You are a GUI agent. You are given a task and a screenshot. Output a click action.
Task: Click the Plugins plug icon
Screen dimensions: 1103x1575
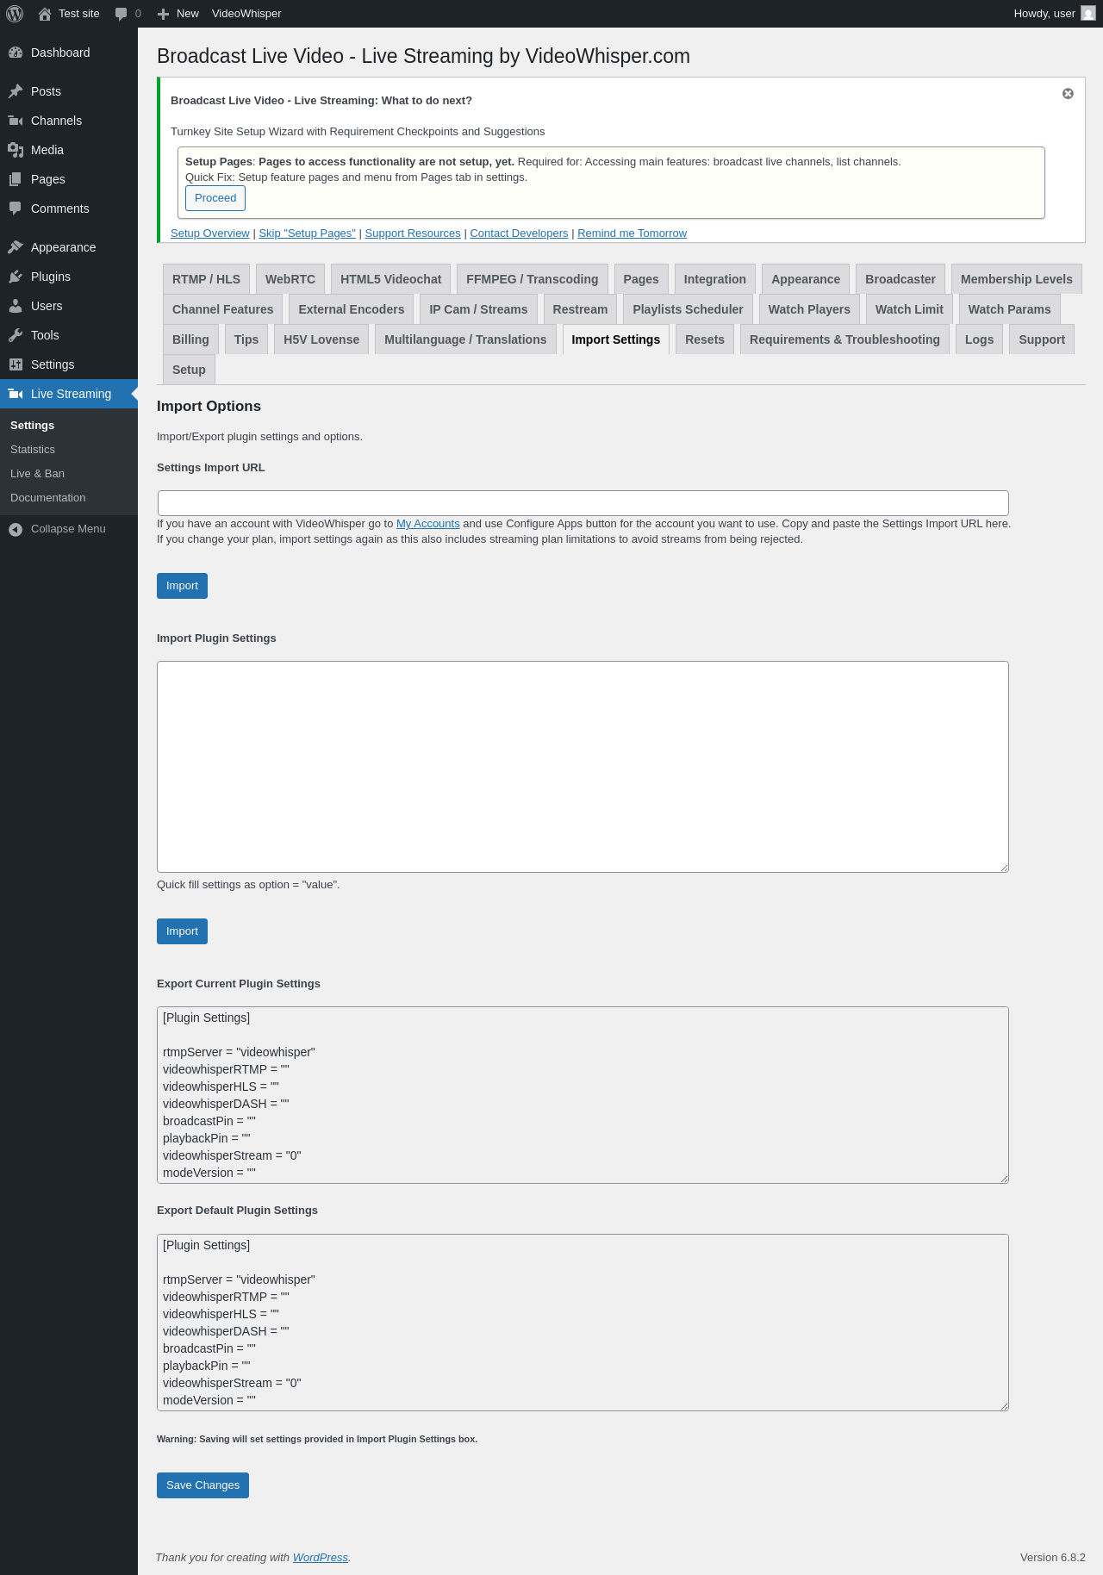[16, 277]
